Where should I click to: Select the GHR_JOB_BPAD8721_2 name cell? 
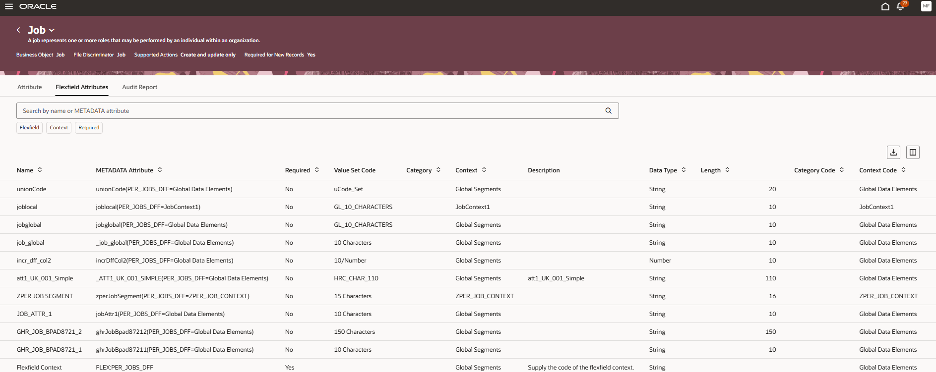click(49, 332)
